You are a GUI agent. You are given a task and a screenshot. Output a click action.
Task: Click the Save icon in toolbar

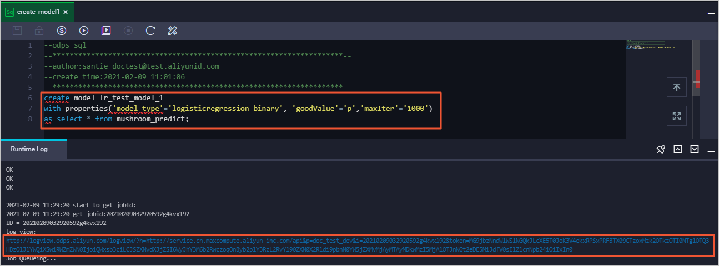[x=17, y=30]
